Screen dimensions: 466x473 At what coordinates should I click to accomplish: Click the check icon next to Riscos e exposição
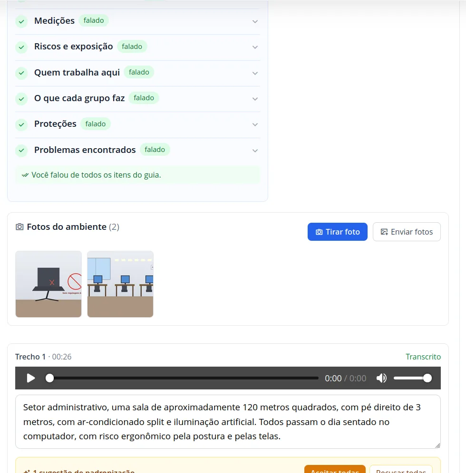21,47
